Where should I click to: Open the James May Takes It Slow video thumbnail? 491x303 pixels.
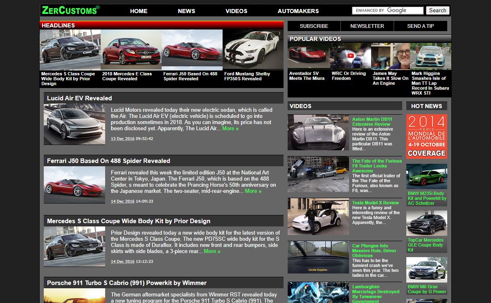[392, 56]
